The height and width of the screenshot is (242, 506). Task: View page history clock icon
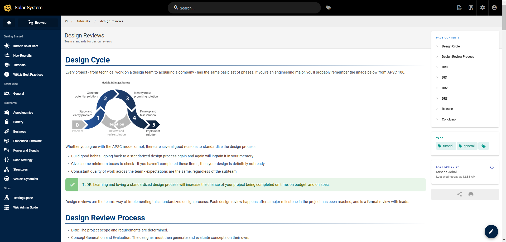click(x=491, y=167)
